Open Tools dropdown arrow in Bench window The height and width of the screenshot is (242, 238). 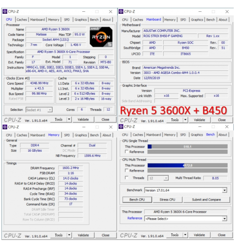point(185,235)
